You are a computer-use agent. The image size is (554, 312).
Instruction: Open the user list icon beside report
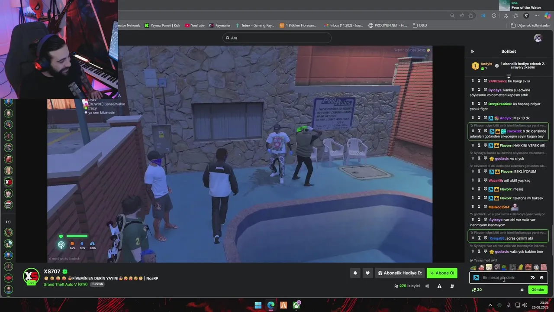(x=452, y=286)
